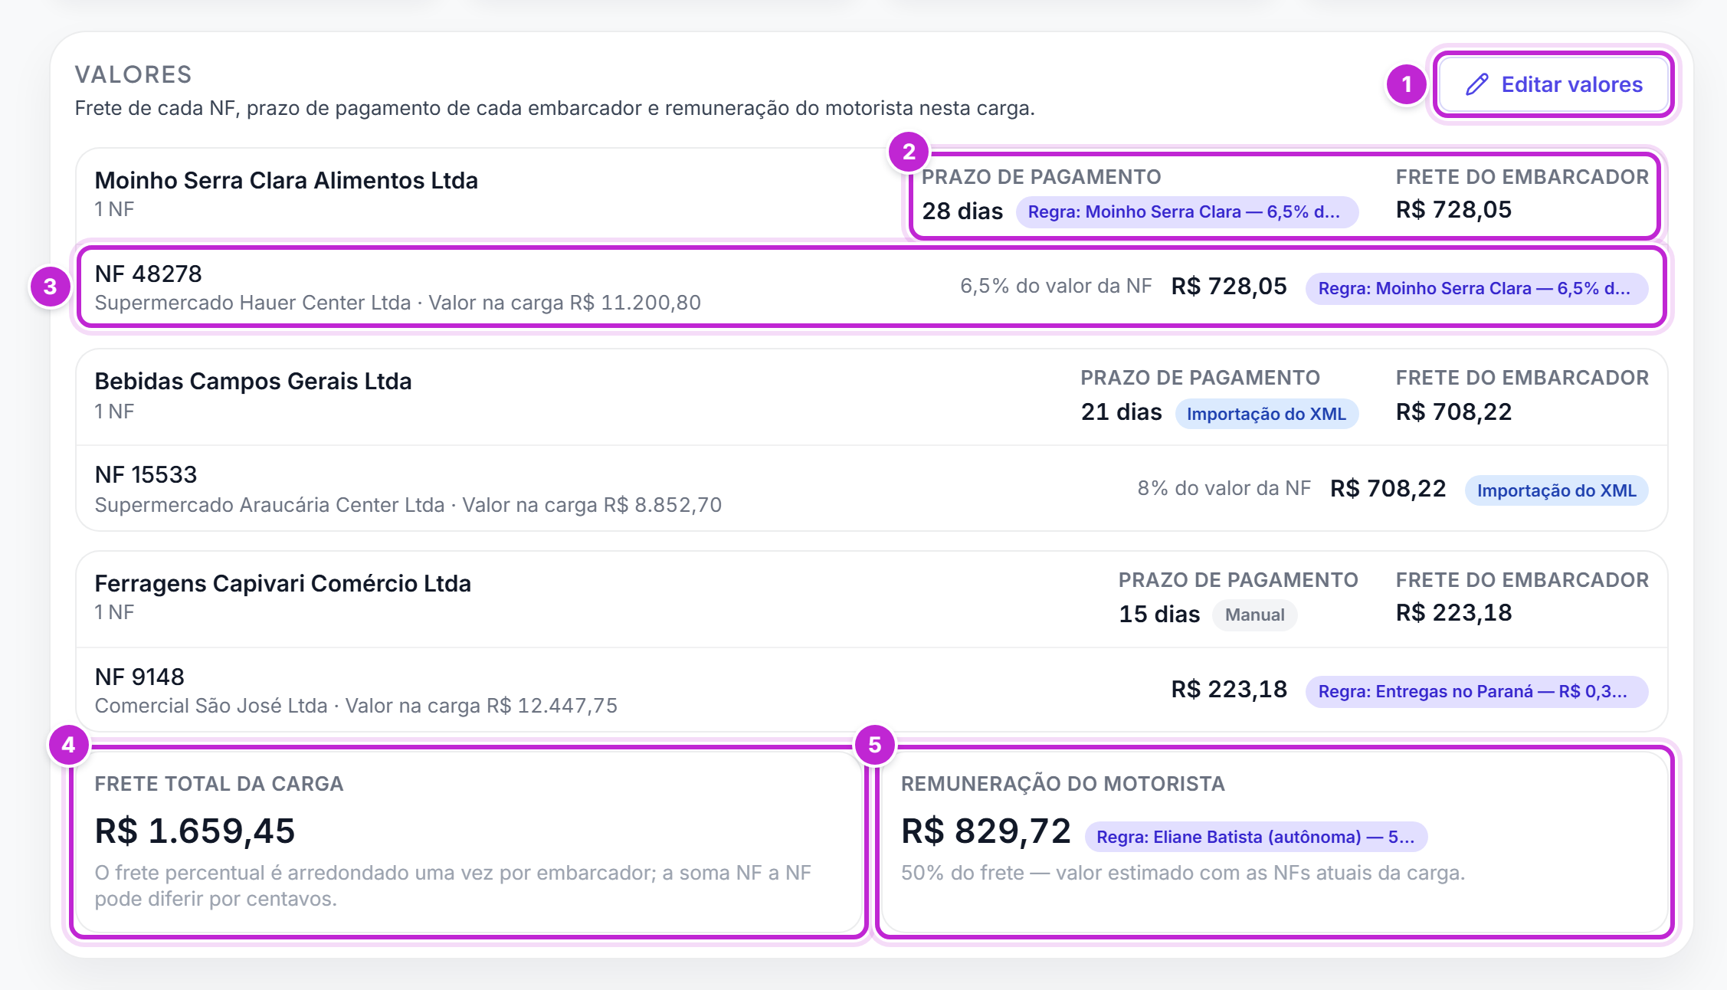
Task: Click the Frete total da carga label
Action: (x=219, y=784)
